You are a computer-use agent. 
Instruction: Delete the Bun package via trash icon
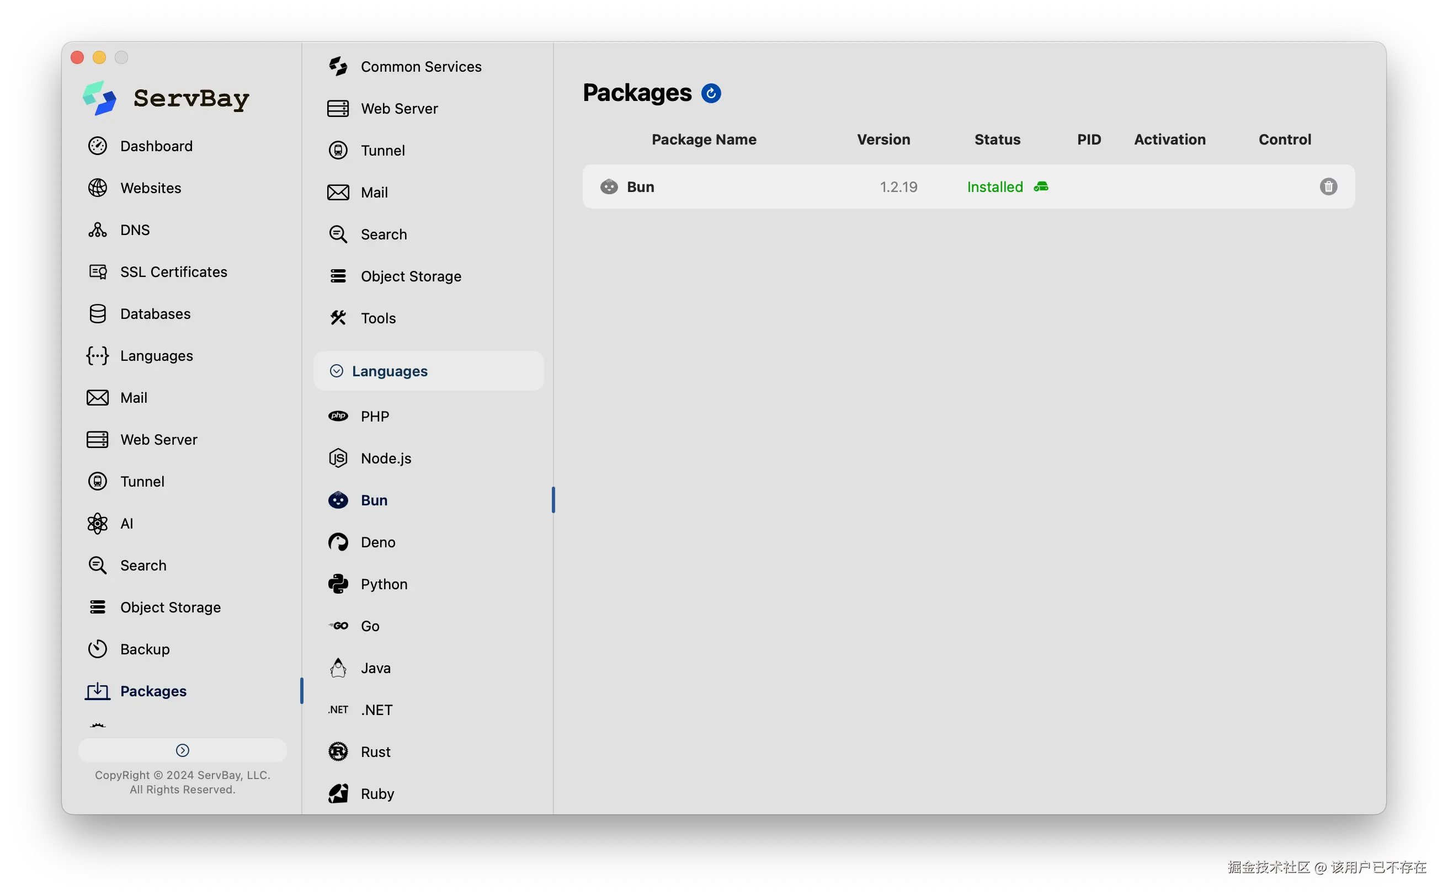point(1328,186)
